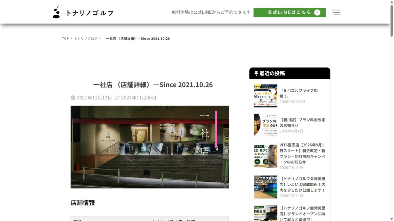Click the 勝川店 プラン料金改定 thumbnail
Image resolution: width=394 pixels, height=221 pixels.
coord(266,125)
